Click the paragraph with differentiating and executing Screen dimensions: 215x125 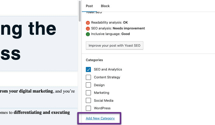[38, 112]
